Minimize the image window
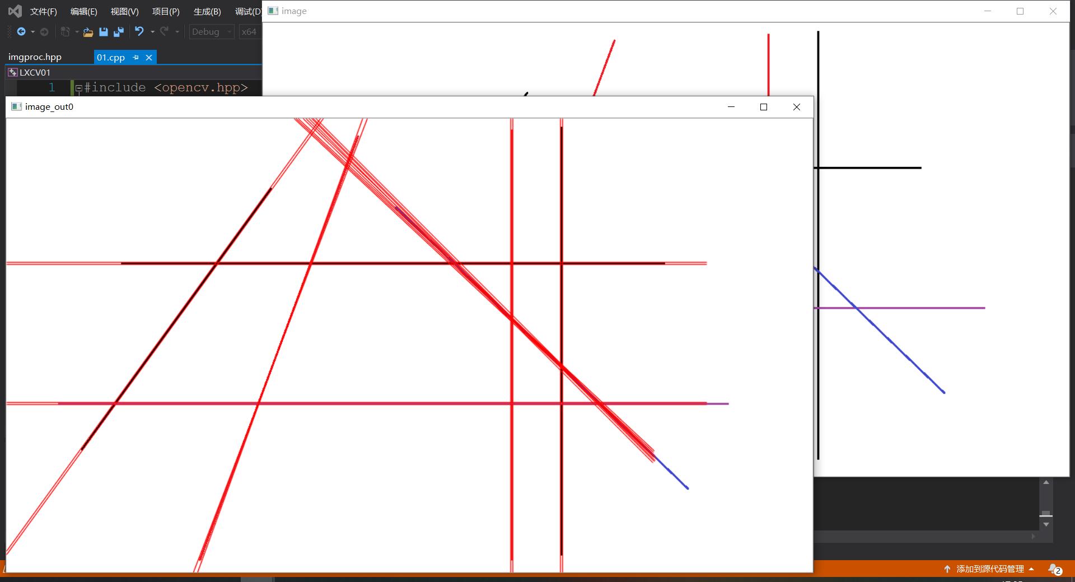This screenshot has height=582, width=1075. pos(988,11)
